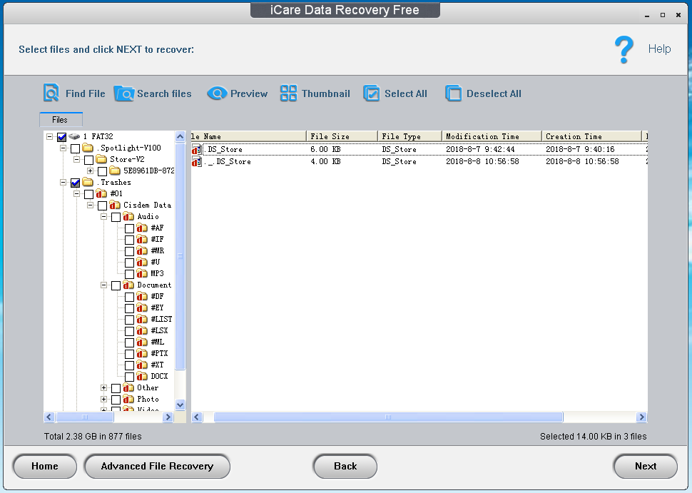
Task: Uncheck the .Trashes folder checkbox
Action: pyautogui.click(x=75, y=182)
